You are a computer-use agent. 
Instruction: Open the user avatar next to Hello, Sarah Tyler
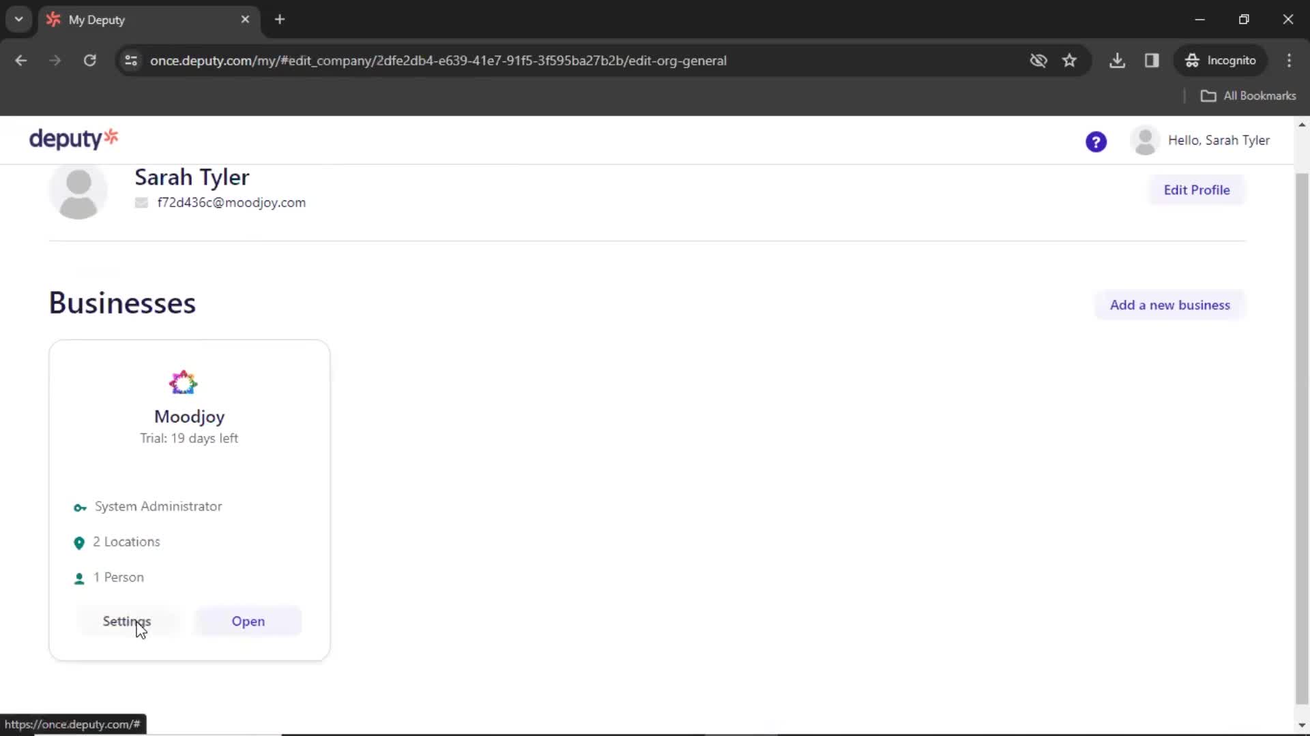(1145, 140)
